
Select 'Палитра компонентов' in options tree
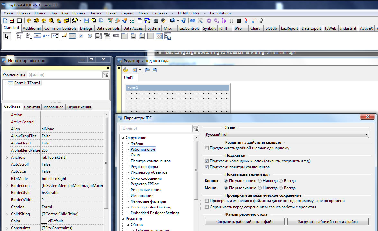pyautogui.click(x=151, y=161)
